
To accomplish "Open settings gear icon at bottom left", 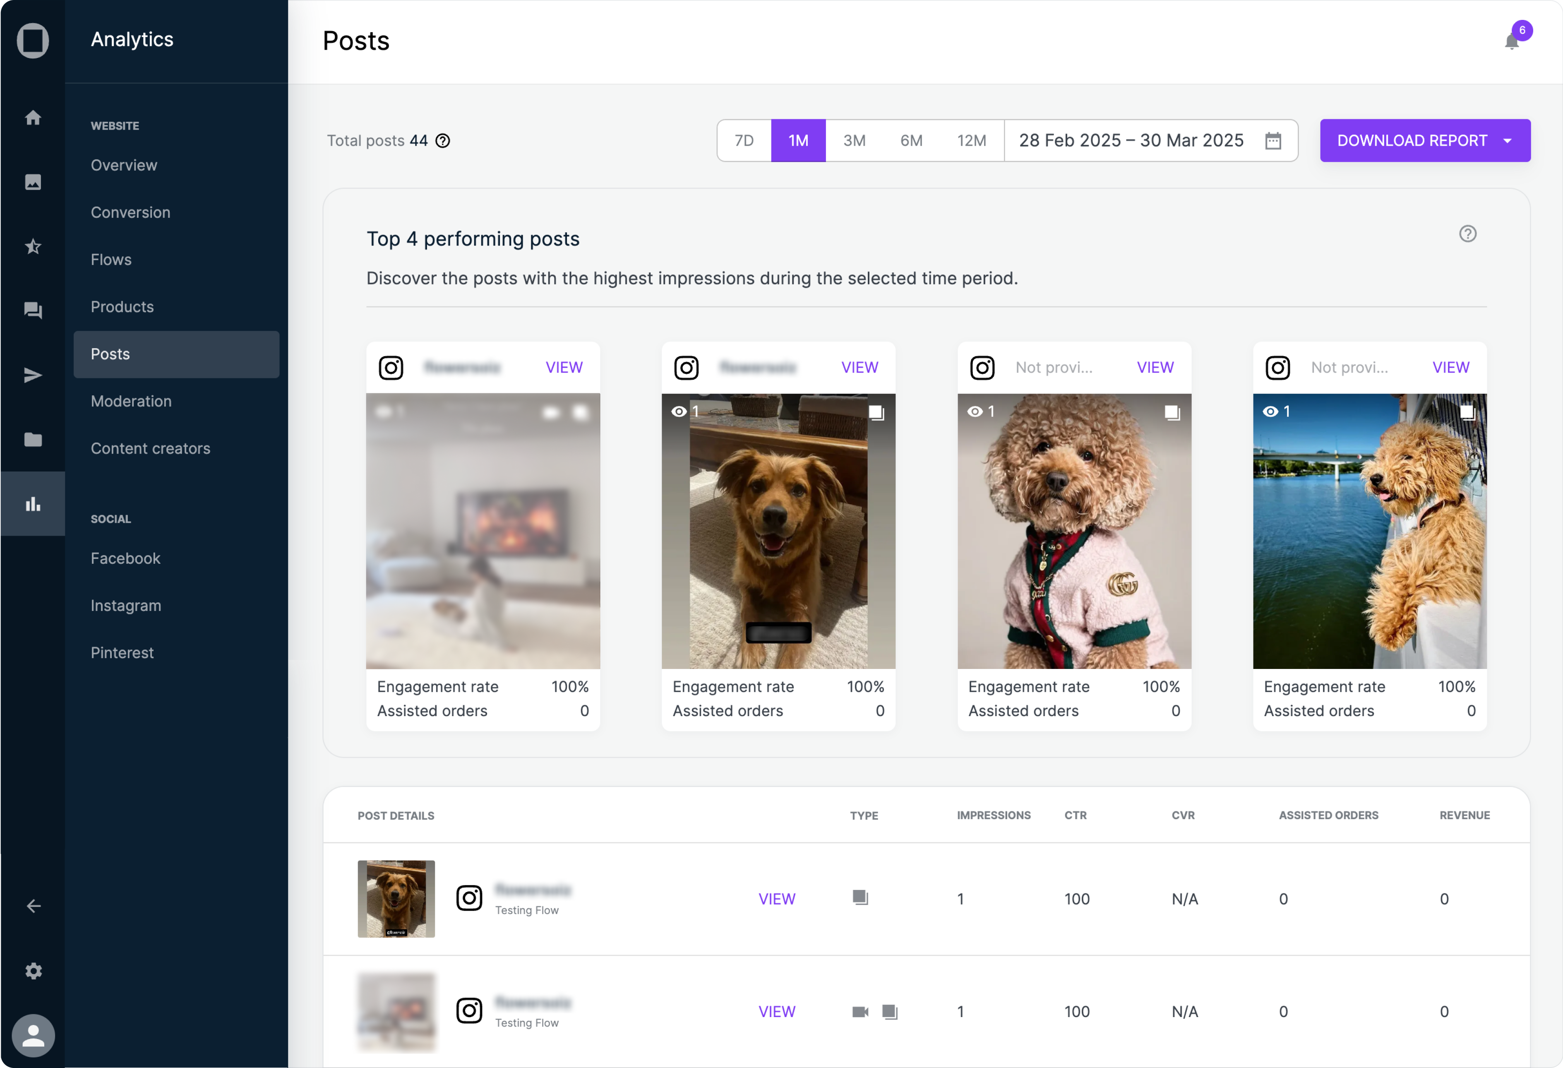I will [x=33, y=970].
